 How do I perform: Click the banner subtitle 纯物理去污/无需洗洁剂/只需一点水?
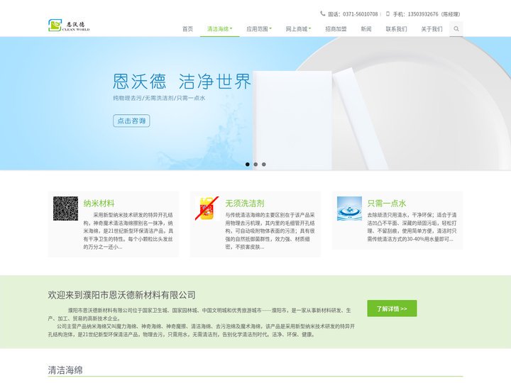(x=159, y=98)
